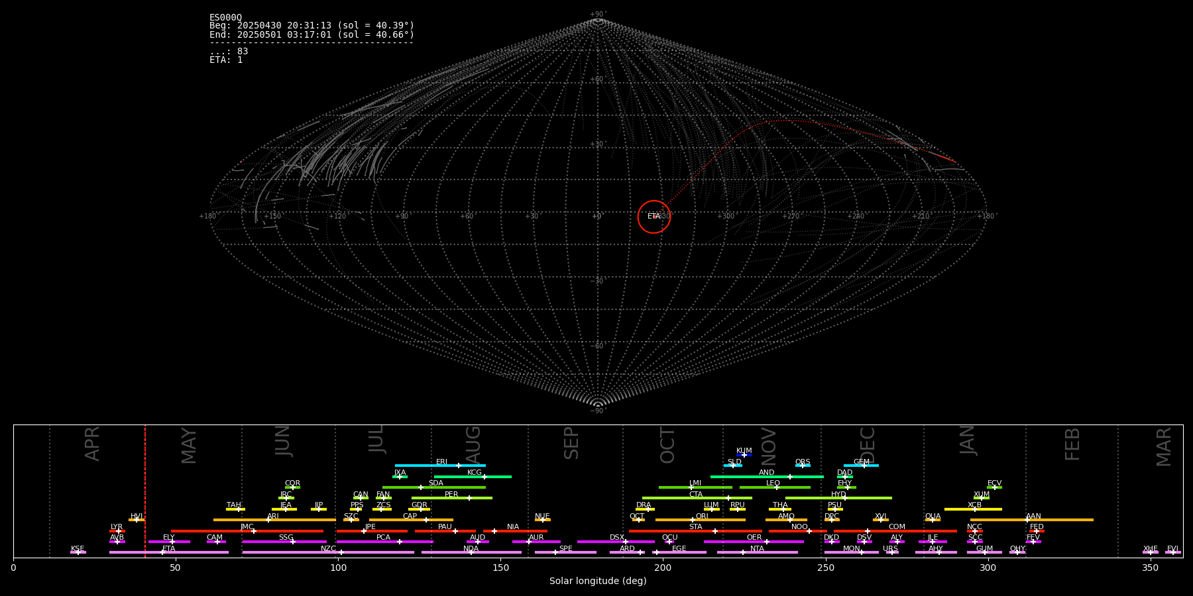Select the XHE shower bar
Screen dimensions: 1193x596
point(1151,552)
